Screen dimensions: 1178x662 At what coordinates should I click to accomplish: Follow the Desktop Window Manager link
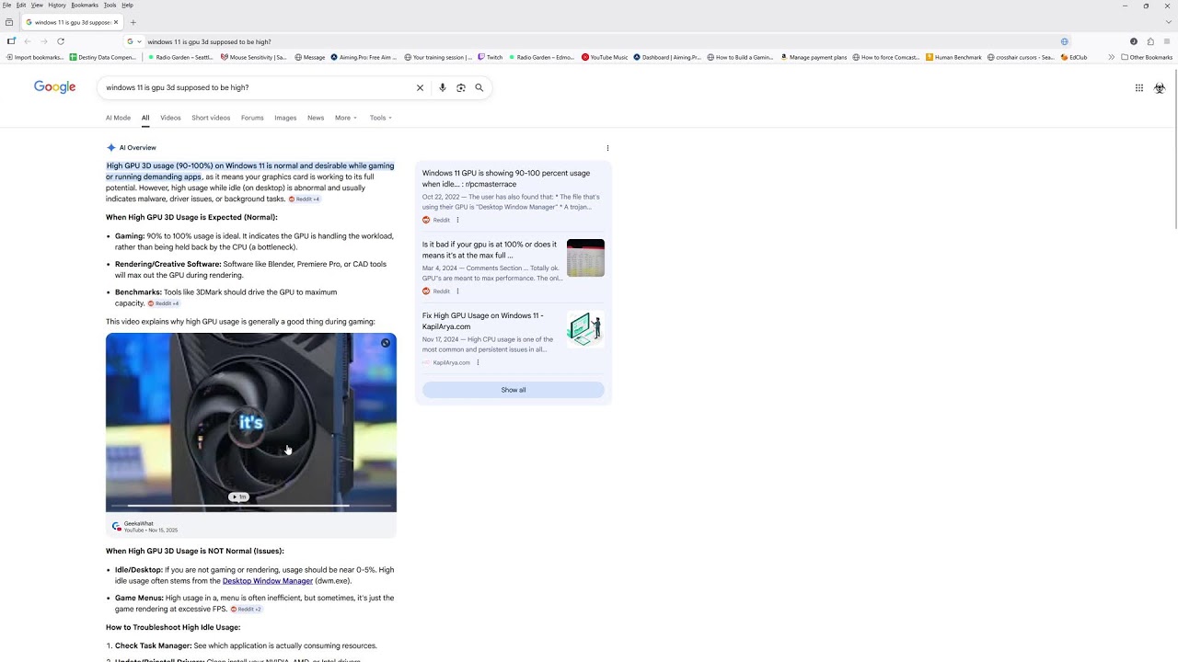[268, 581]
